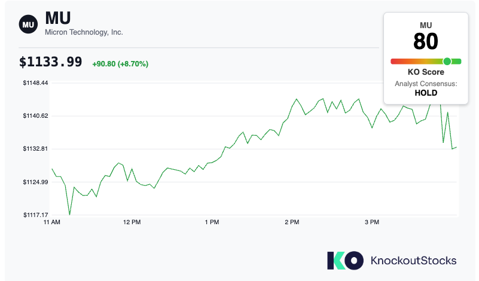The width and height of the screenshot is (479, 281).
Task: Click the 3 PM time axis label
Action: [372, 222]
